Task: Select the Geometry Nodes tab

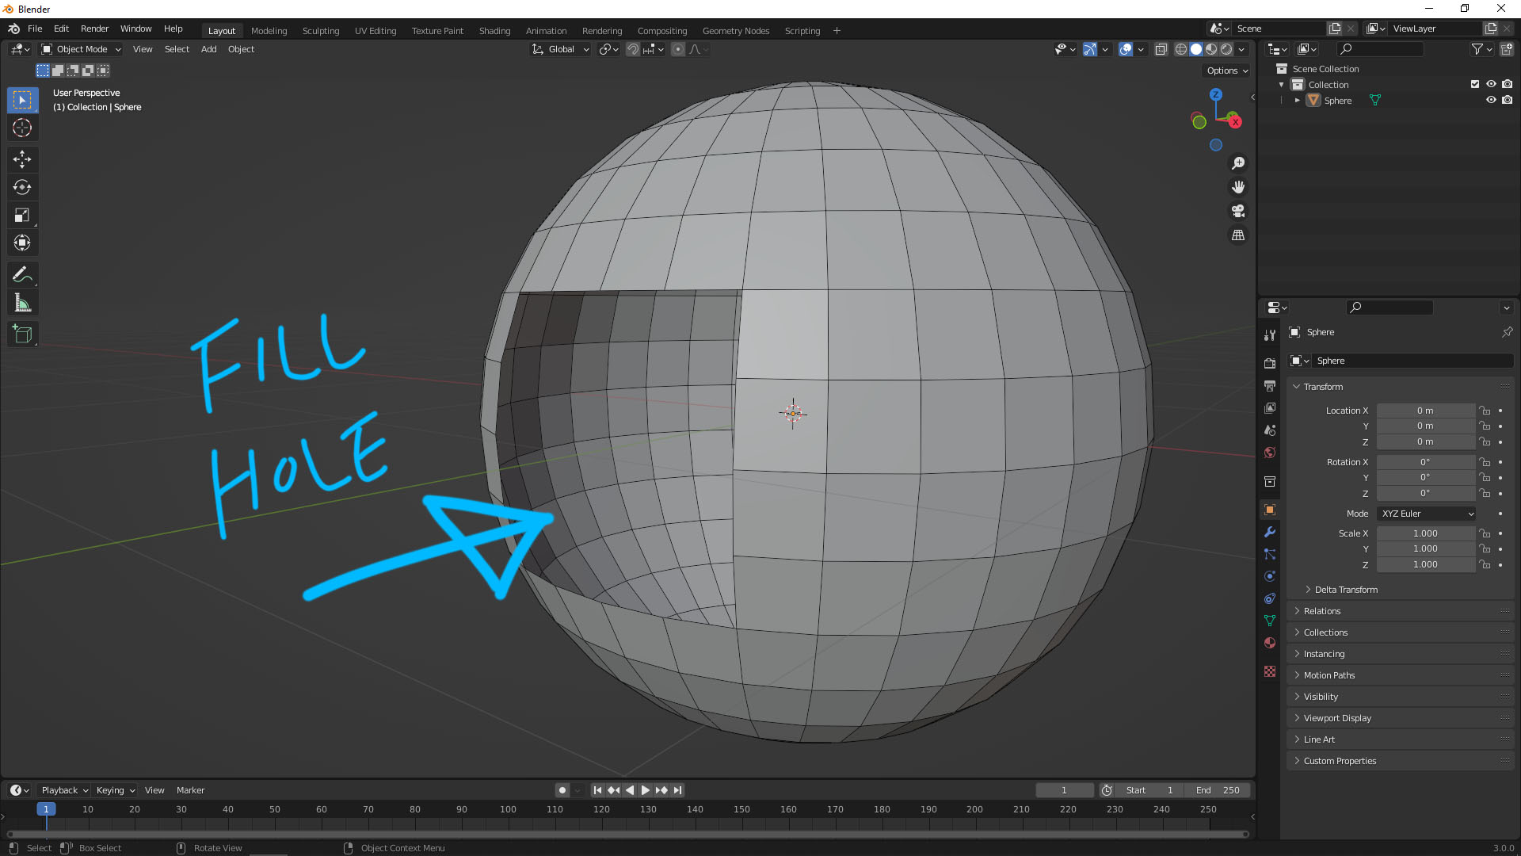Action: point(735,29)
